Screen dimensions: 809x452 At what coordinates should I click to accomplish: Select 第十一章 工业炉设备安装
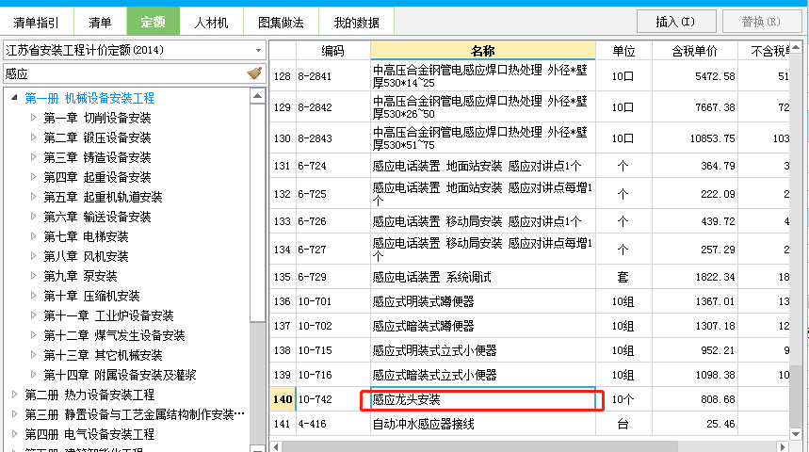click(x=108, y=315)
